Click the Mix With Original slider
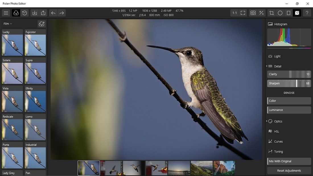The height and width of the screenshot is (176, 313). [x=289, y=161]
